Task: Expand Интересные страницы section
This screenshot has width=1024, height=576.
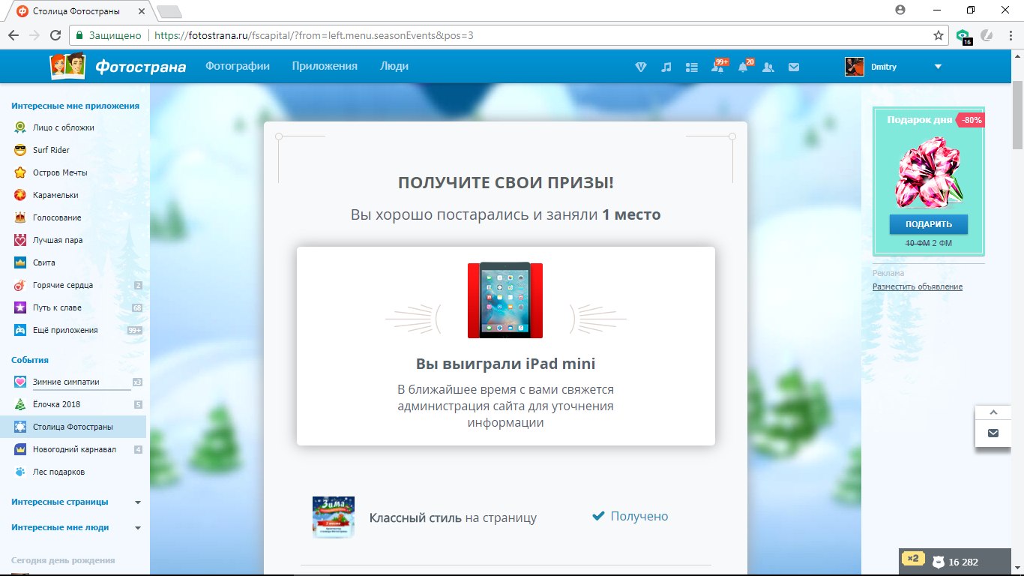Action: (137, 502)
